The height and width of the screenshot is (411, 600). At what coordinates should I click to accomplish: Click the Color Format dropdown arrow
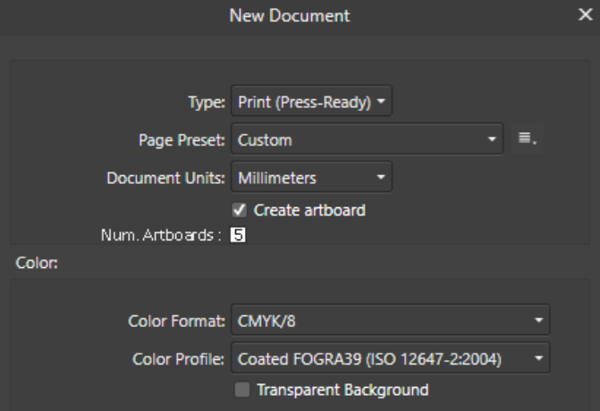coord(539,320)
